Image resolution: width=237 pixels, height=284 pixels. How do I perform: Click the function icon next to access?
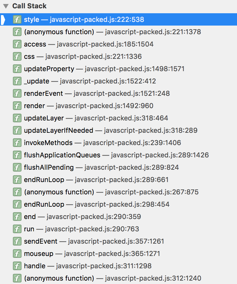tap(17, 44)
